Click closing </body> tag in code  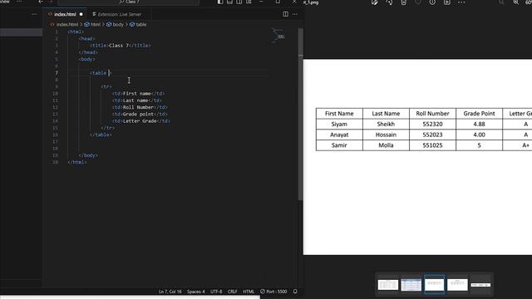click(x=88, y=155)
